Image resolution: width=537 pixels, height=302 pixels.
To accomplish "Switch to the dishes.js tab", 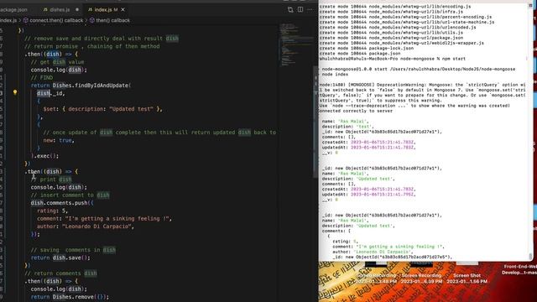I will 60,9.
